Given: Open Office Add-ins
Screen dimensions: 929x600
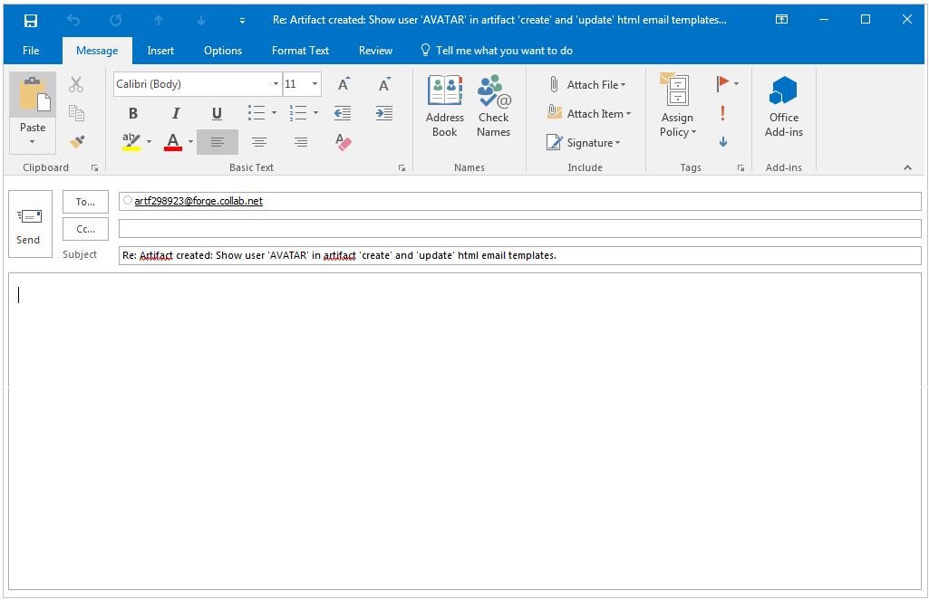Looking at the screenshot, I should (784, 107).
